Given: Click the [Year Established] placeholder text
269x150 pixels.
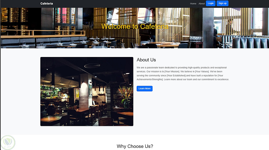Looking at the screenshot, I should (x=176, y=76).
